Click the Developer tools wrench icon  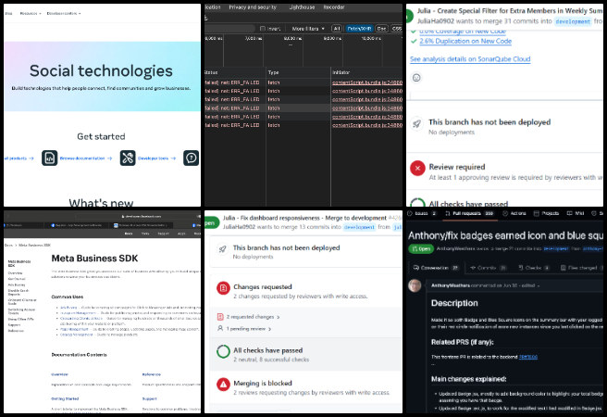click(x=128, y=158)
